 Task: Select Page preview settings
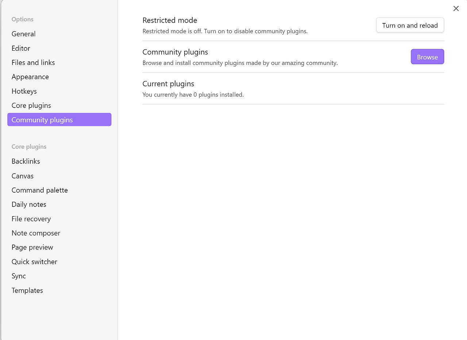tap(32, 247)
